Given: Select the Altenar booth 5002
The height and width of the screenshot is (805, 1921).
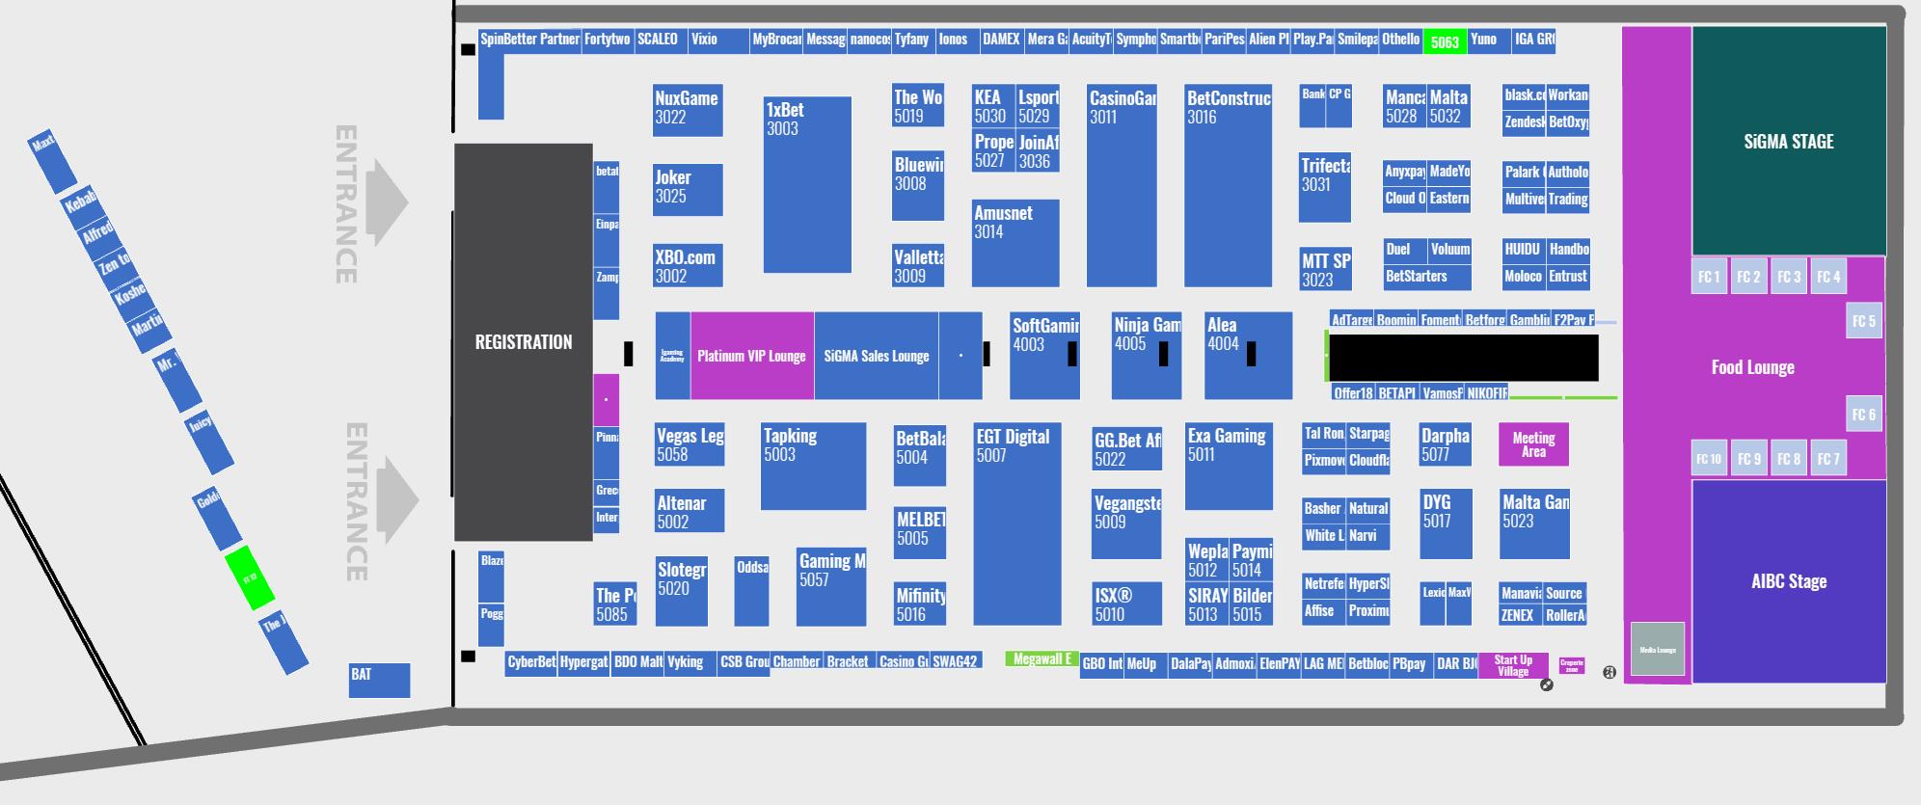Looking at the screenshot, I should pyautogui.click(x=690, y=511).
